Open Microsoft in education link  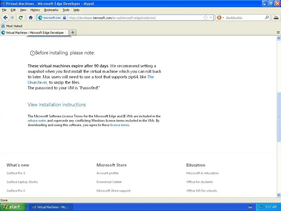click(x=202, y=173)
